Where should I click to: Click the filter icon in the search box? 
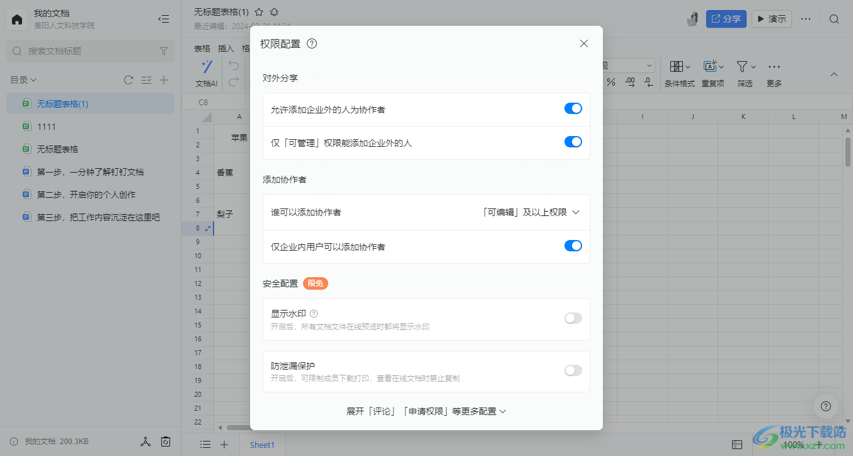[164, 51]
